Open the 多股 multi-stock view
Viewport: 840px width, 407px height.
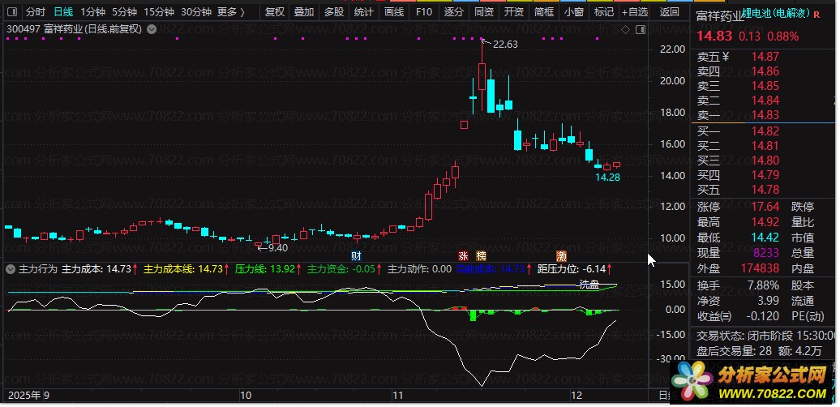334,12
